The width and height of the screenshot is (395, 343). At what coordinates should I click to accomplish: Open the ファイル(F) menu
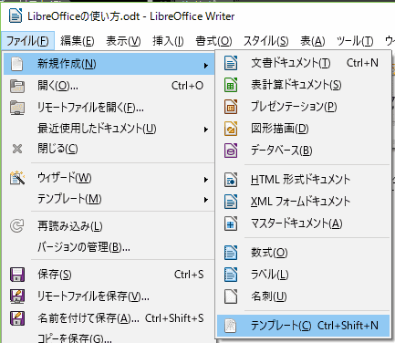coord(27,40)
